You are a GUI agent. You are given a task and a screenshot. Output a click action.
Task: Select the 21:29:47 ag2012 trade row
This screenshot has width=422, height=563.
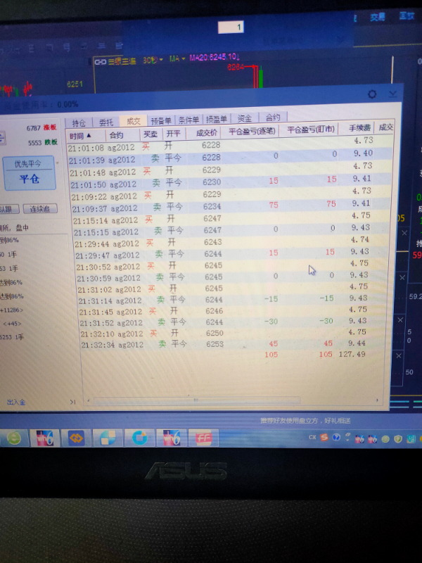point(233,253)
